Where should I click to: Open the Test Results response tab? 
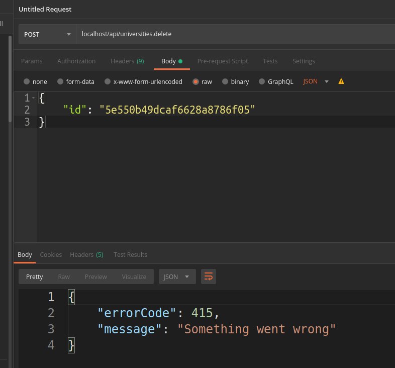tap(130, 255)
